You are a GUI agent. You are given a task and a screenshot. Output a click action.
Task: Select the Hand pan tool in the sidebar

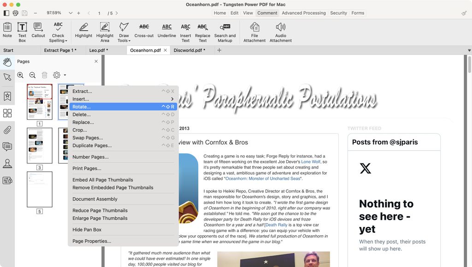pos(7,61)
